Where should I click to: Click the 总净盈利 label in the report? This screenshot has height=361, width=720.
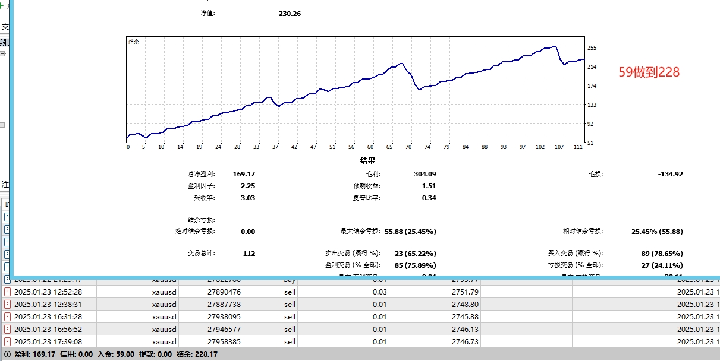coord(201,174)
